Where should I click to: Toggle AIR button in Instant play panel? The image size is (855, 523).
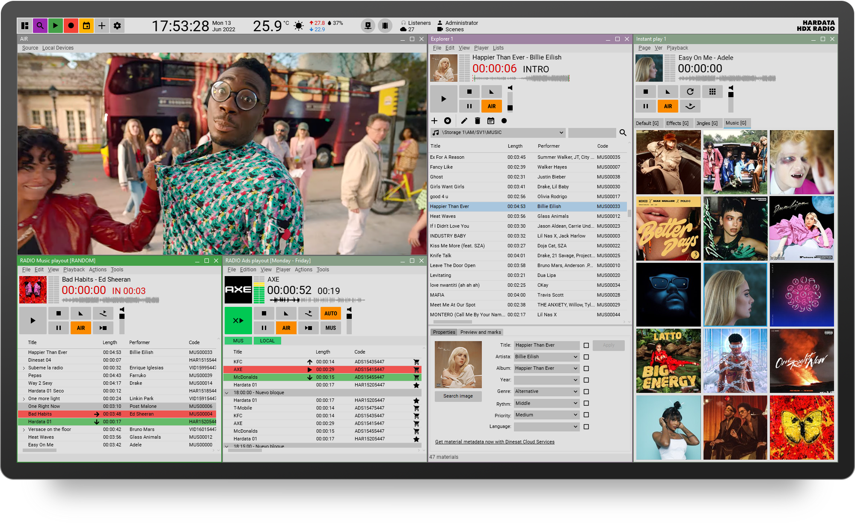668,106
